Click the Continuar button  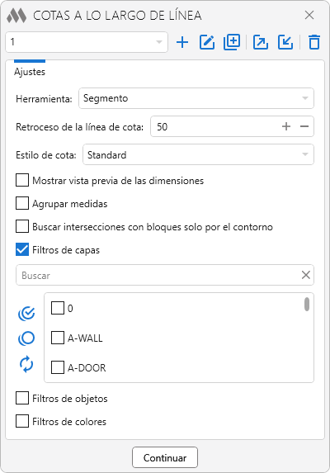click(x=165, y=457)
